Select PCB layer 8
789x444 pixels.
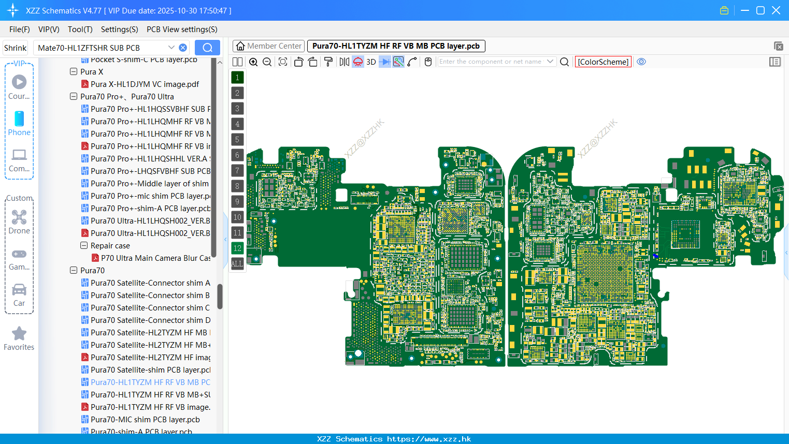pyautogui.click(x=237, y=186)
